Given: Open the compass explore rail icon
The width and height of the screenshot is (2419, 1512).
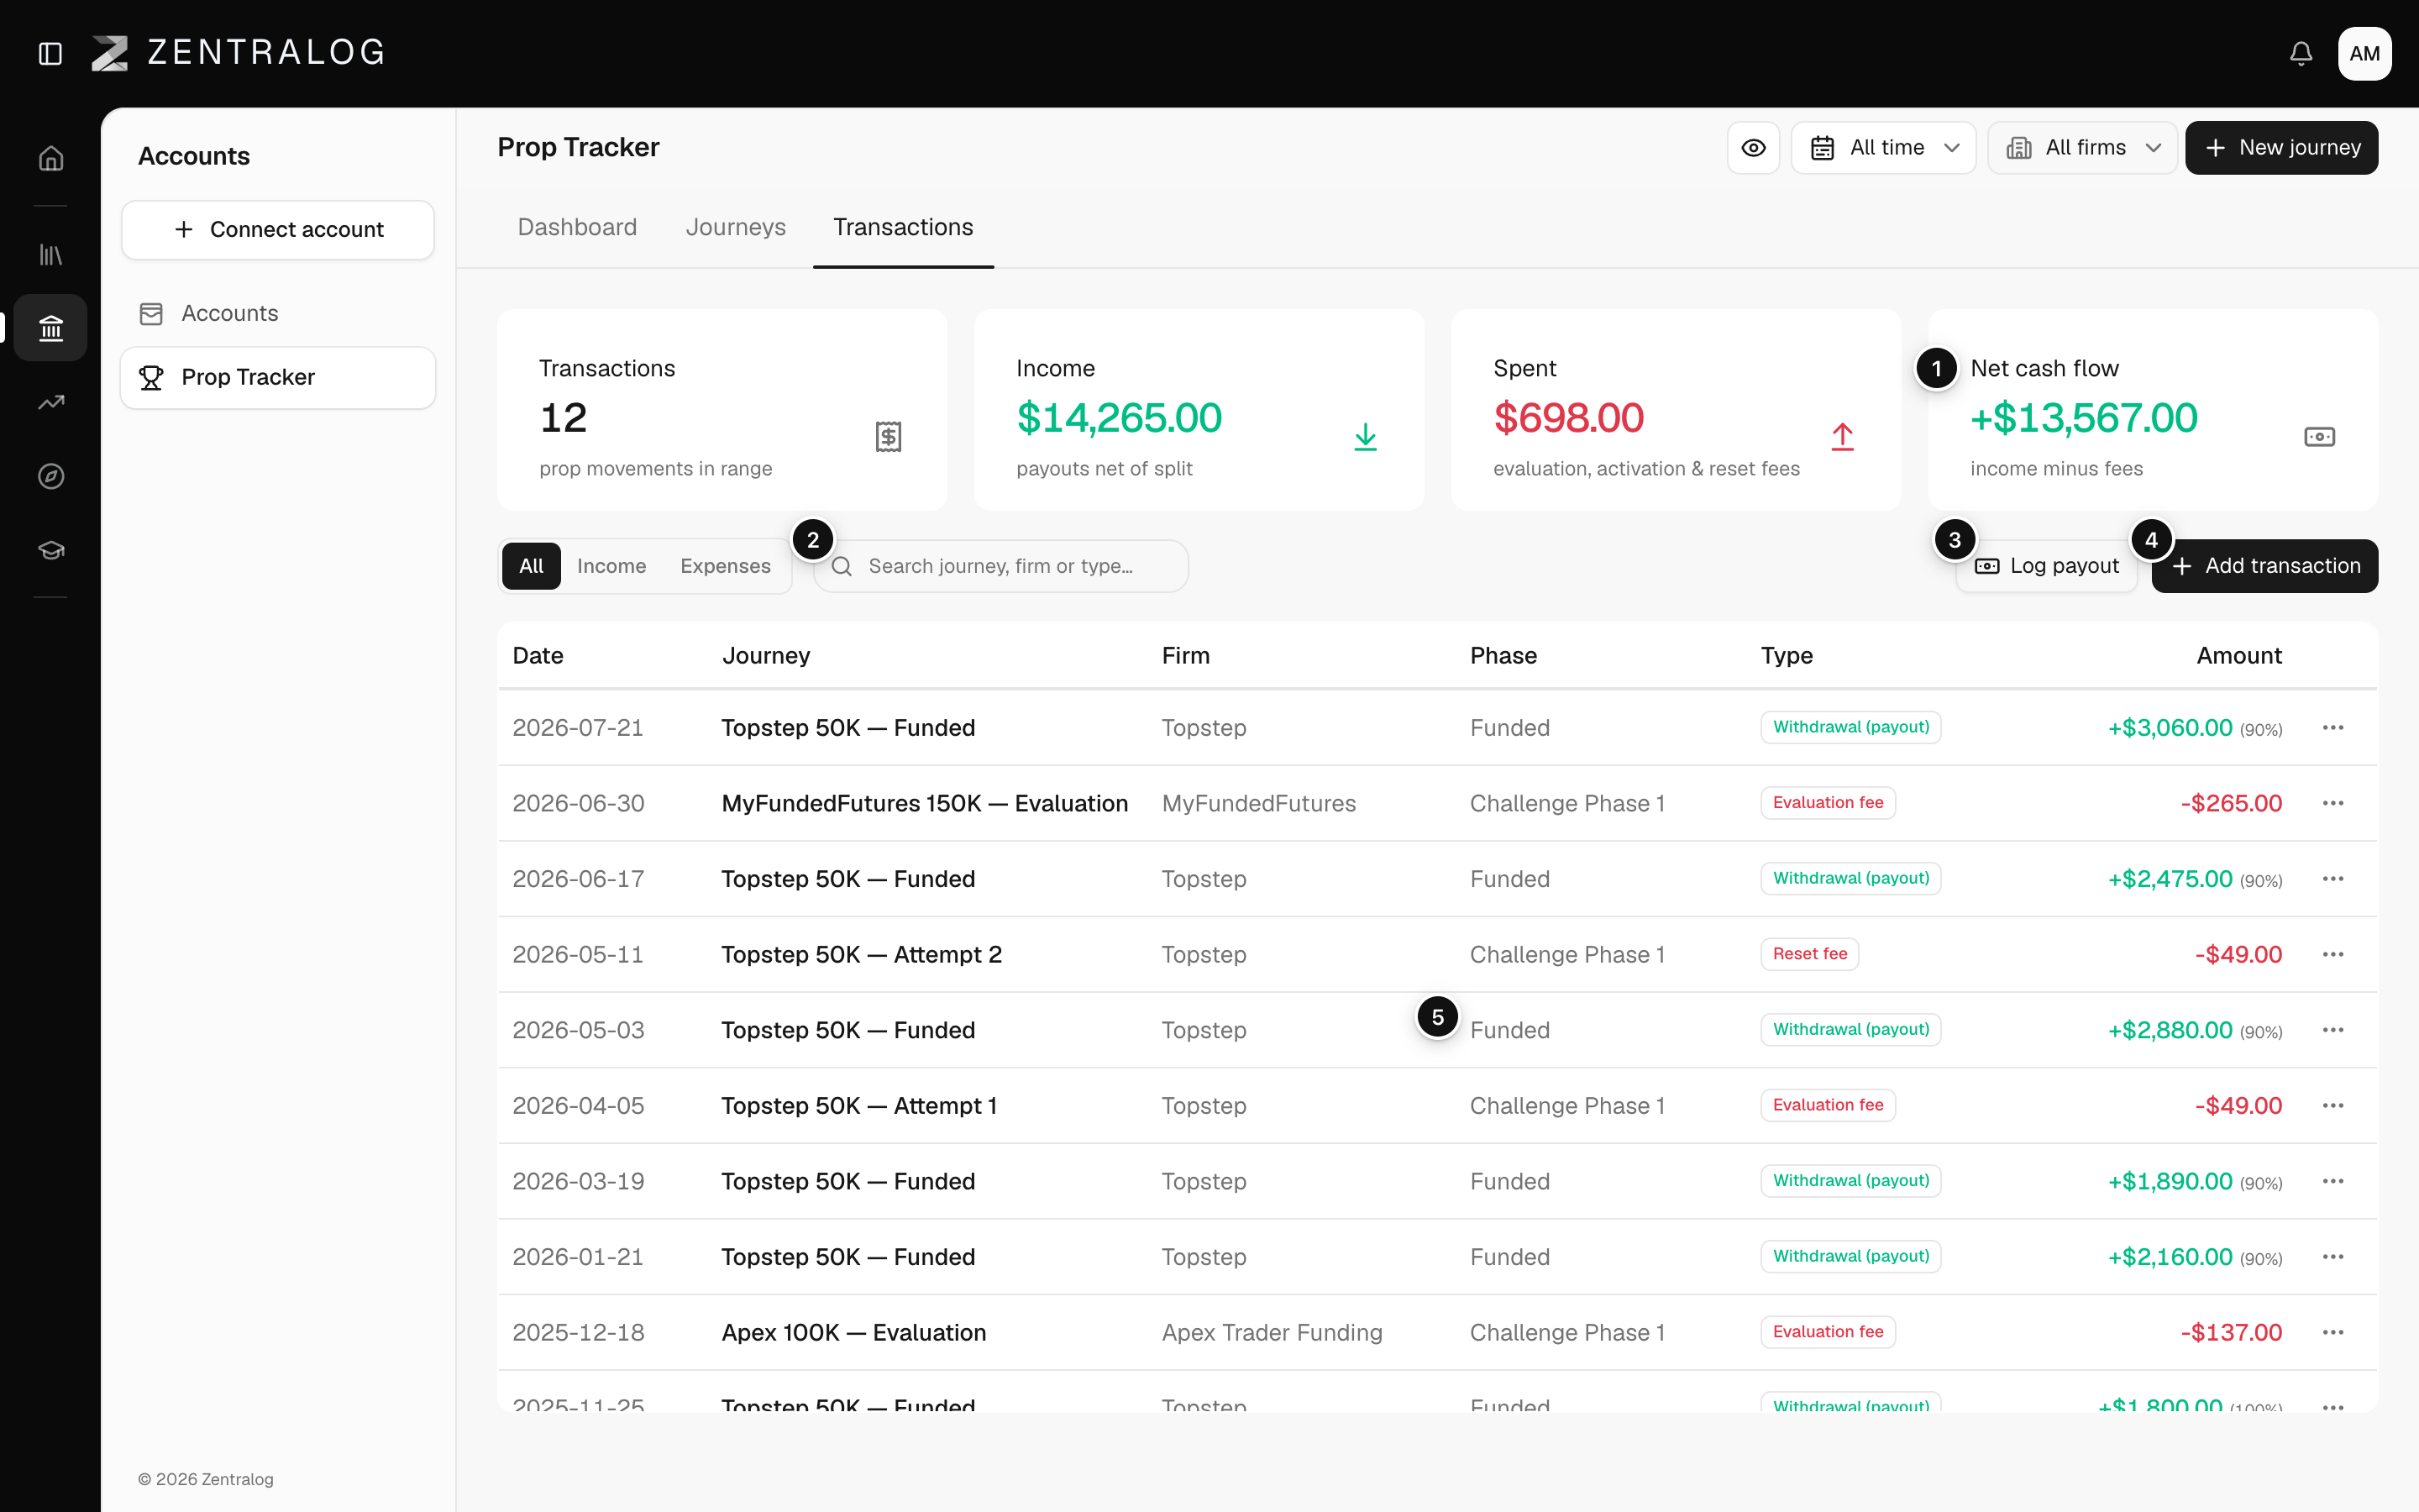Looking at the screenshot, I should [51, 476].
